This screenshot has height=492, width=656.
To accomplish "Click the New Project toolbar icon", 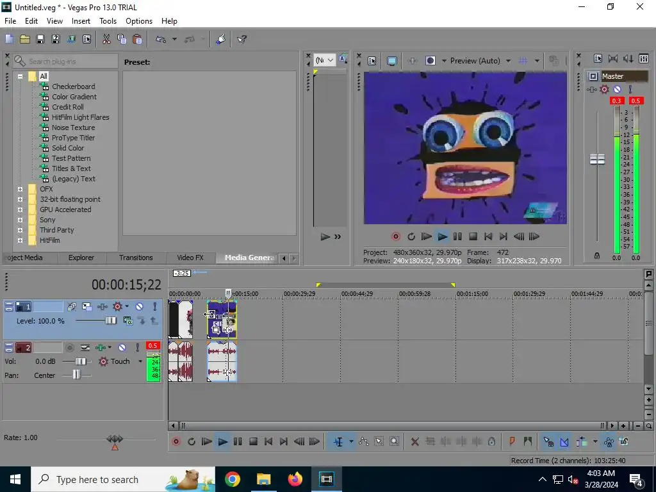I will (x=9, y=39).
